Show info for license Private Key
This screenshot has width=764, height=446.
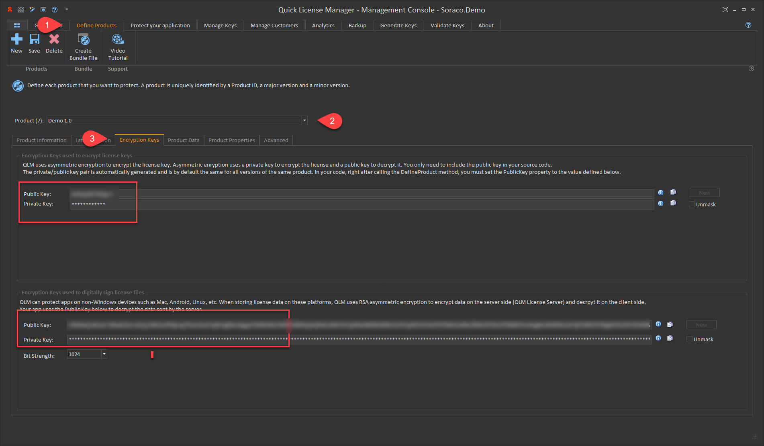[x=661, y=204]
